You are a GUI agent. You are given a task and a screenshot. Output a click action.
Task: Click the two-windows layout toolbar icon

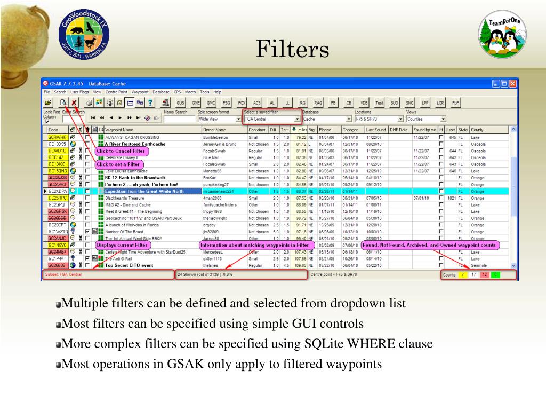[x=140, y=102]
